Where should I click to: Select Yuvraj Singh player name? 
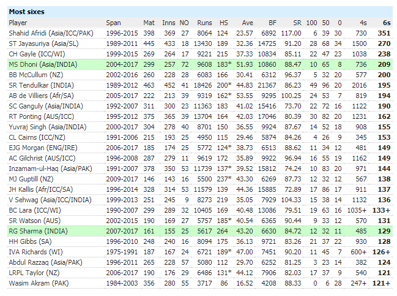(48, 127)
